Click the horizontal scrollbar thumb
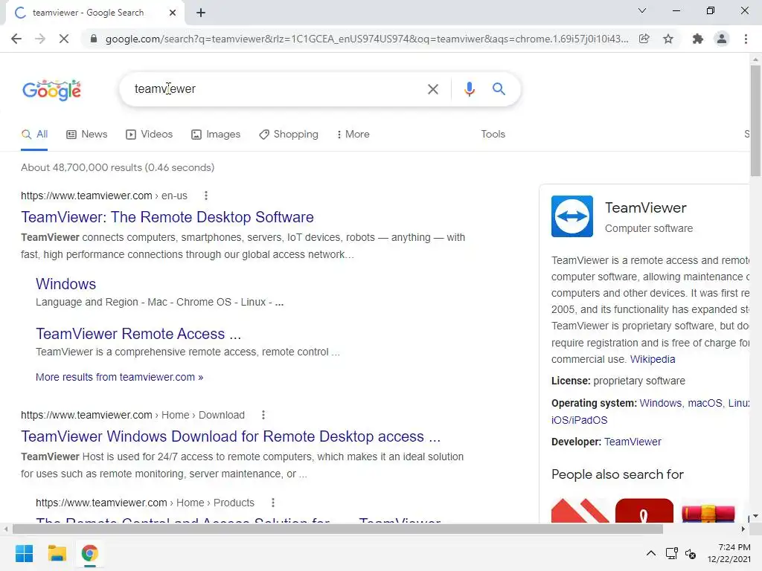This screenshot has width=762, height=571. click(338, 529)
